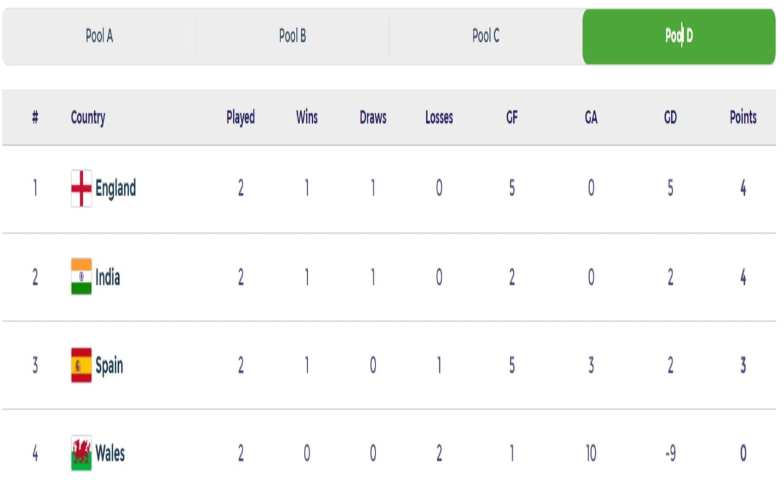The width and height of the screenshot is (784, 490).
Task: Open the England team link
Action: point(116,189)
